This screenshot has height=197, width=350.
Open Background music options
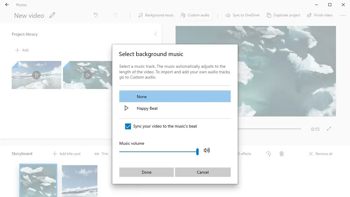156,15
